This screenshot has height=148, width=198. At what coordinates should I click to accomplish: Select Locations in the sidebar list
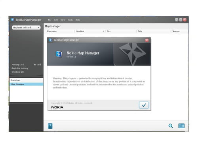point(26,80)
